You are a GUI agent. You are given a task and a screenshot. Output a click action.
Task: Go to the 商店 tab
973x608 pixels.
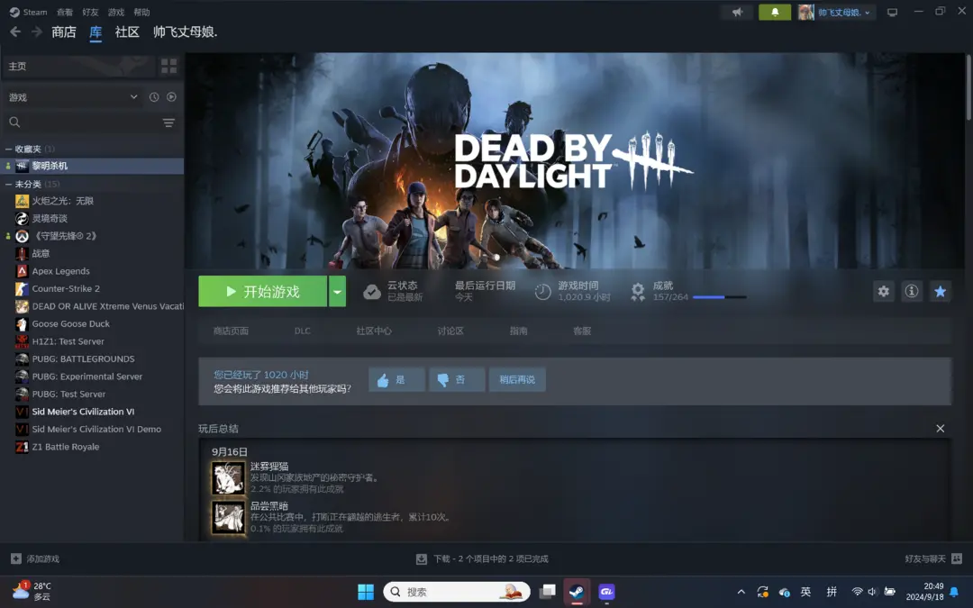click(64, 32)
